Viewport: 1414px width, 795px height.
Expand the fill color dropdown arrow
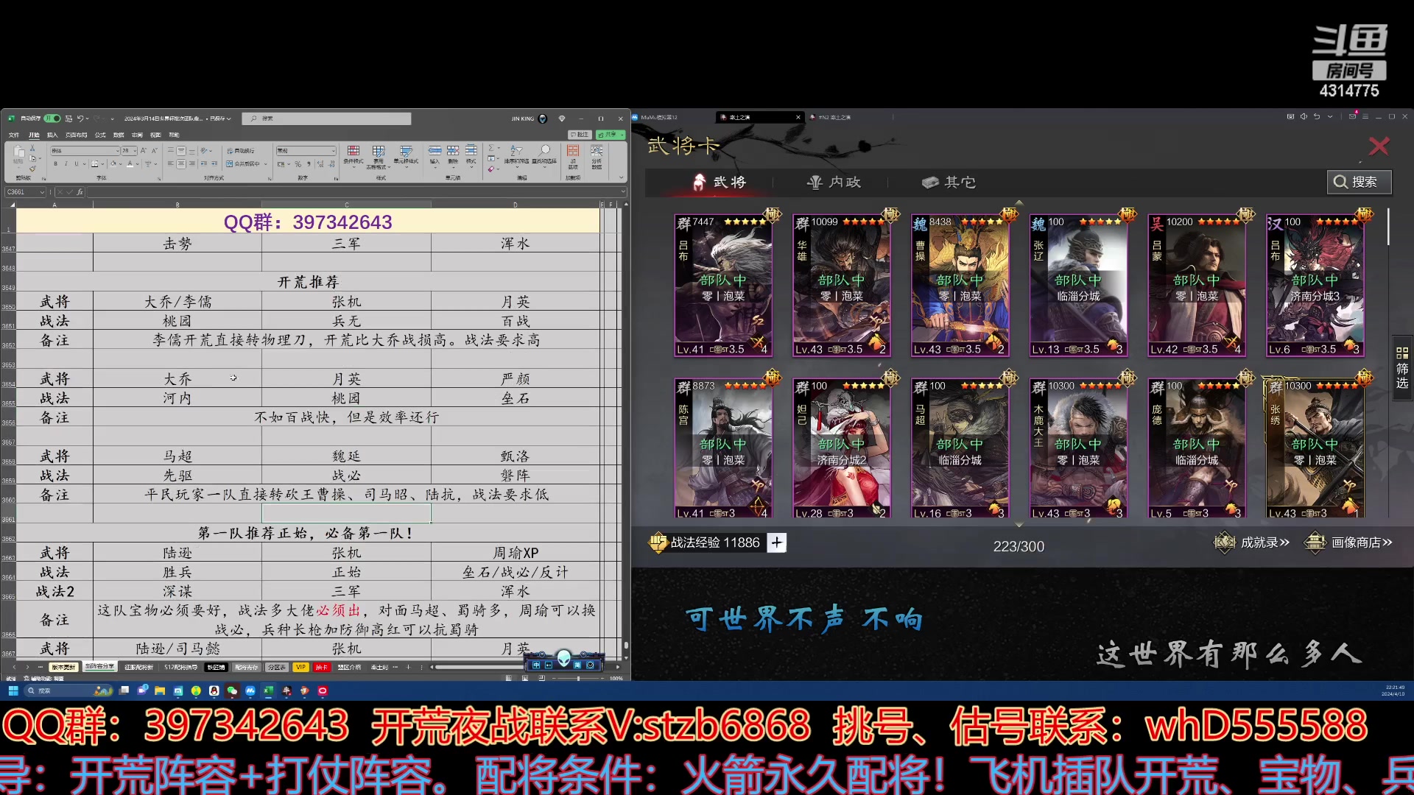point(120,164)
